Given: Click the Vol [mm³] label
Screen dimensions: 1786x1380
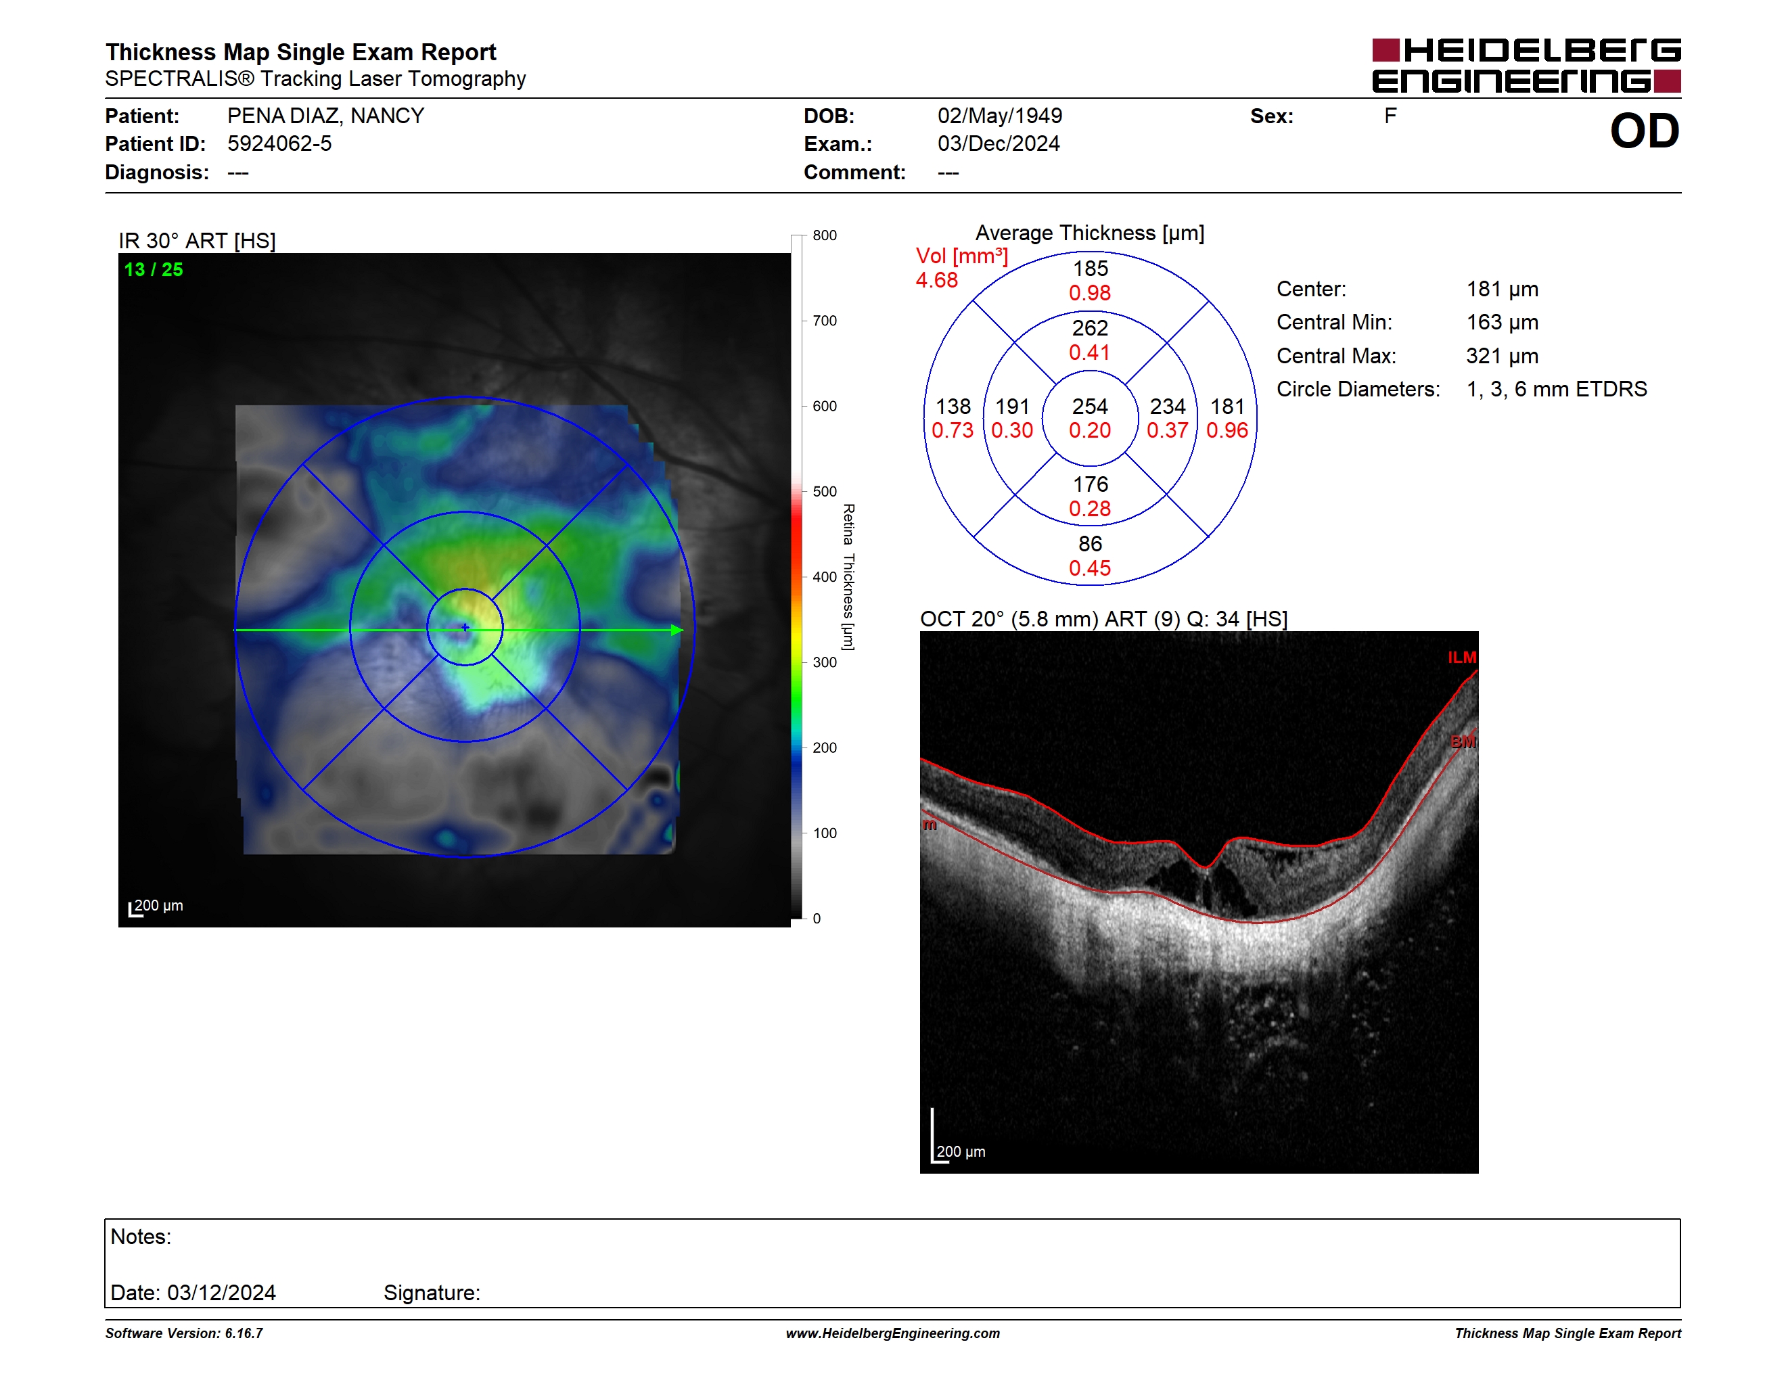Looking at the screenshot, I should (x=962, y=256).
